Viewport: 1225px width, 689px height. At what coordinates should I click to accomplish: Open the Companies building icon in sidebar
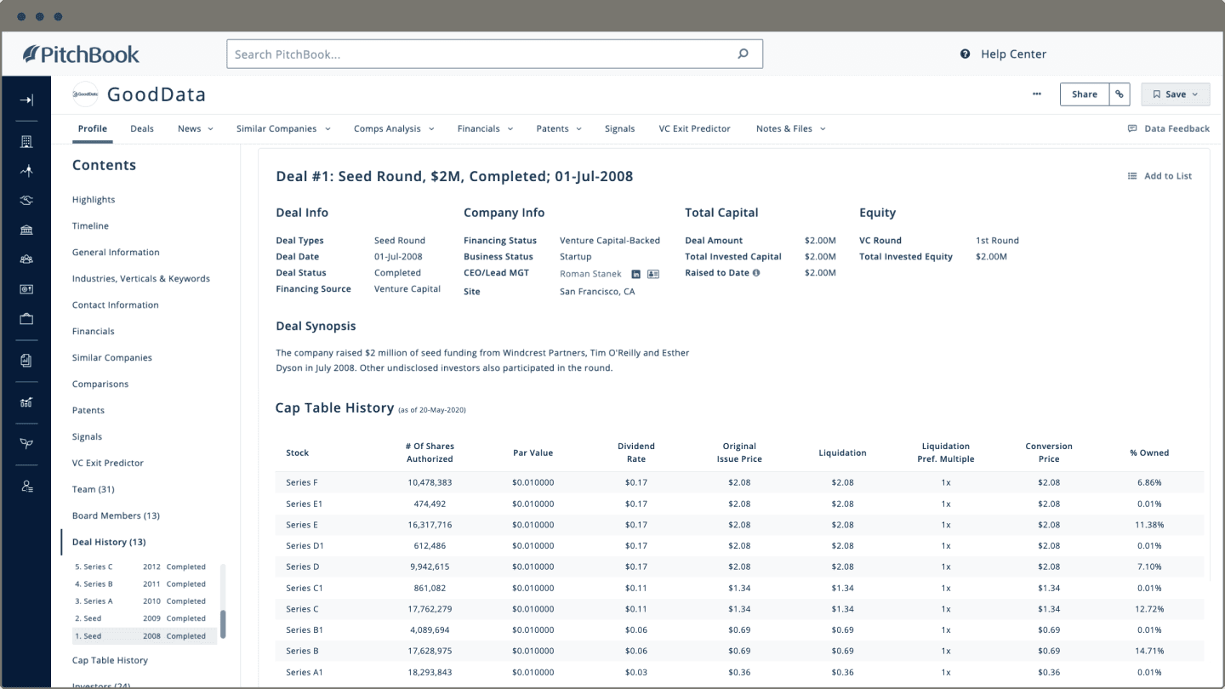pyautogui.click(x=26, y=141)
